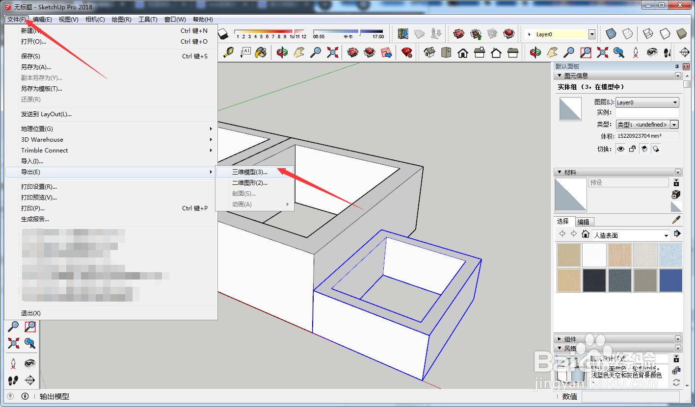695x407 pixels.
Task: Click the Share Model upload icon
Action: click(x=476, y=34)
